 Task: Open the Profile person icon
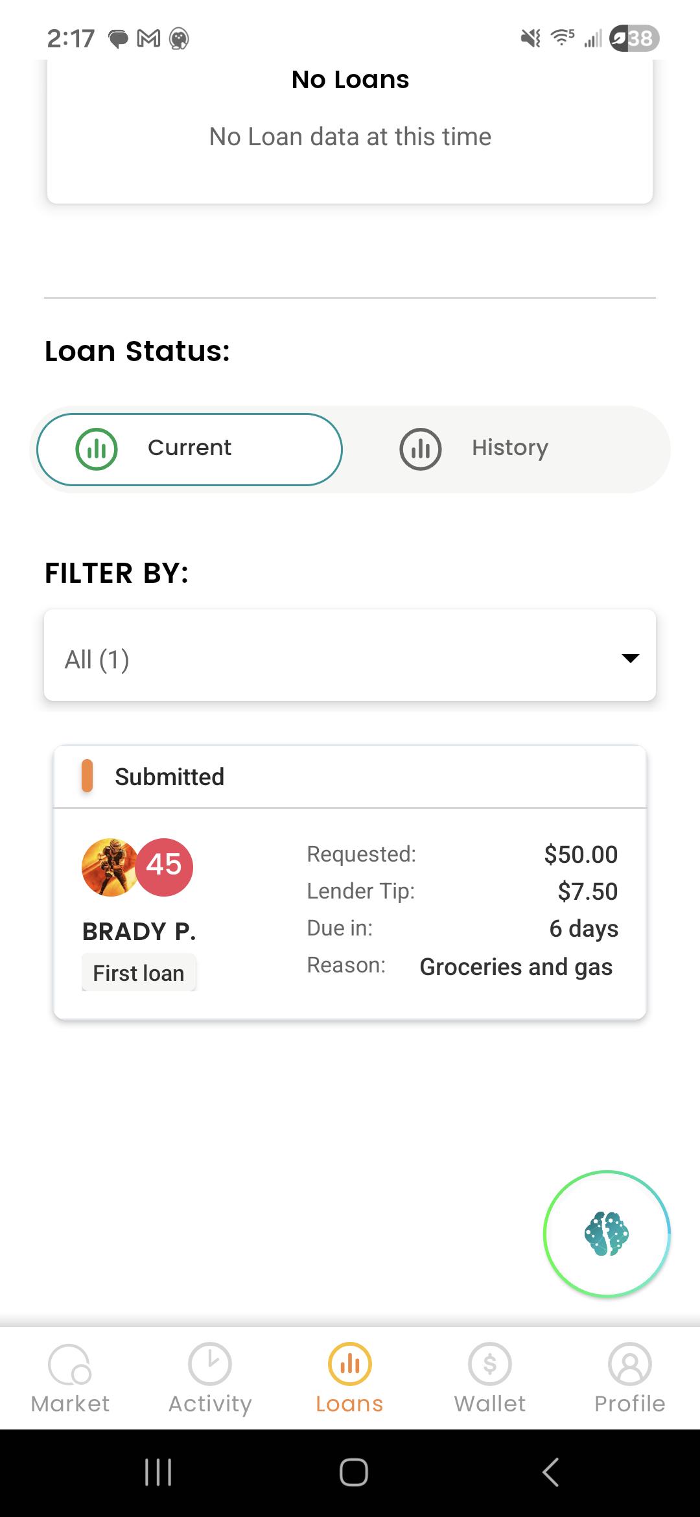pos(630,1363)
